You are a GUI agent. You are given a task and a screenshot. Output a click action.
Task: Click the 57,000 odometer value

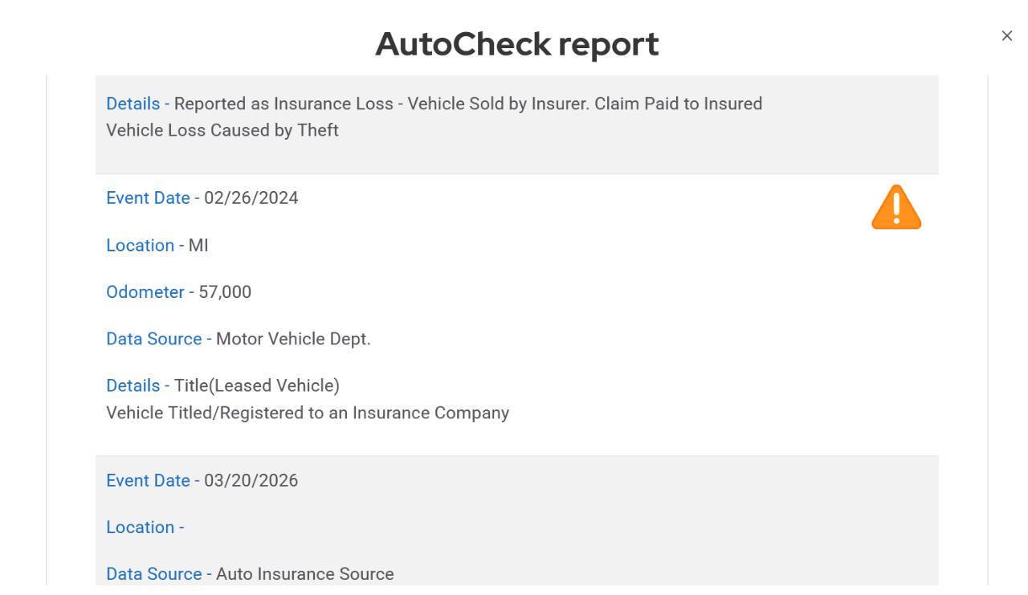tap(225, 292)
